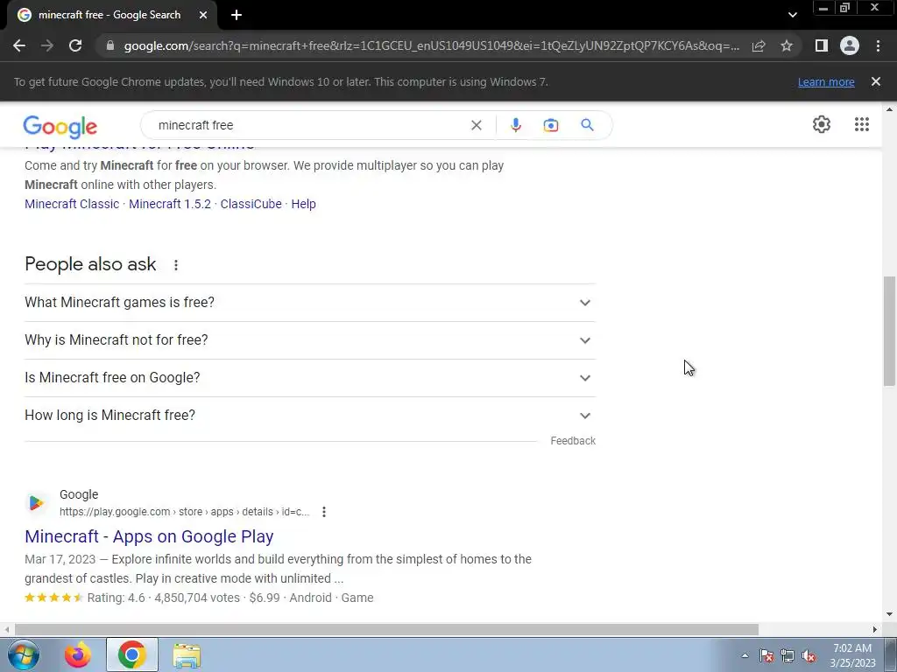
Task: Open the play.google.com result options dots
Action: pyautogui.click(x=324, y=512)
